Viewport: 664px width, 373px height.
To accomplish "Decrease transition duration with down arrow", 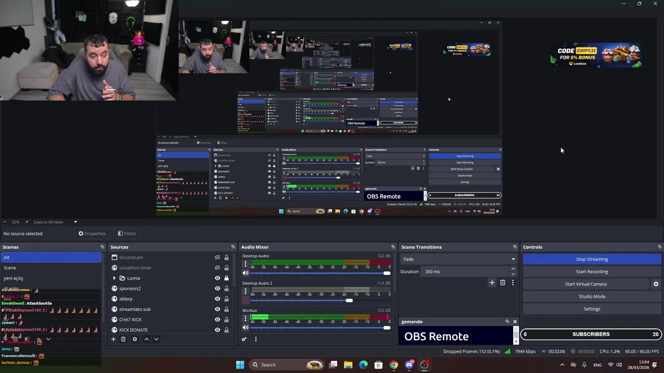I will pos(513,274).
